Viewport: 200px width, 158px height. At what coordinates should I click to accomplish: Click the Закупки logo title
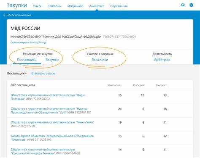[x=17, y=5]
